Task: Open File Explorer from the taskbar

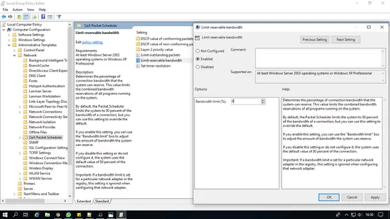Action: click(x=48, y=215)
